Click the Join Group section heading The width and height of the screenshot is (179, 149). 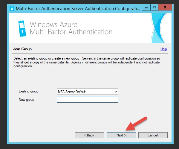[x=22, y=49]
